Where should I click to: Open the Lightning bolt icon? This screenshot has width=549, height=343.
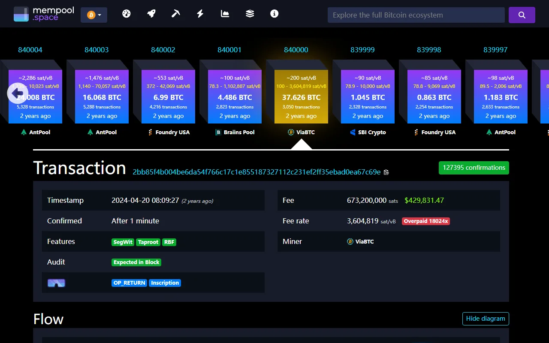pos(200,14)
